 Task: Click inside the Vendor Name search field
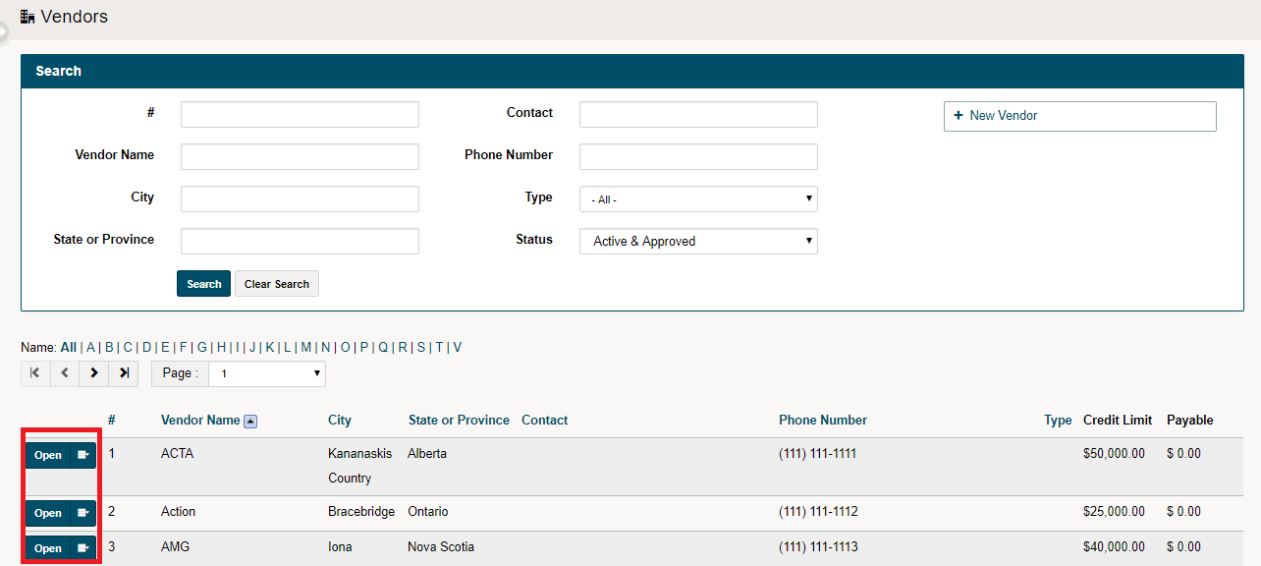click(x=299, y=156)
